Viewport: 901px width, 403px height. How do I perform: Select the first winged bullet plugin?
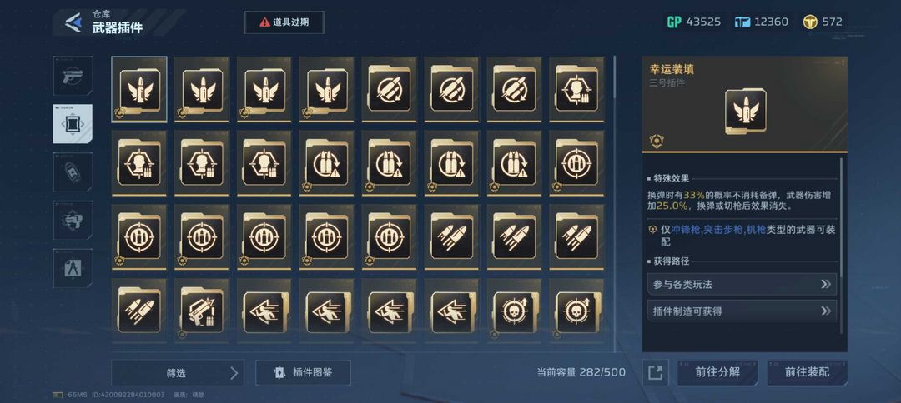coord(139,89)
